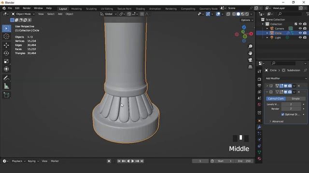Select the Rotate tool
Screen dimensions: 309x173
click(x=6, y=53)
